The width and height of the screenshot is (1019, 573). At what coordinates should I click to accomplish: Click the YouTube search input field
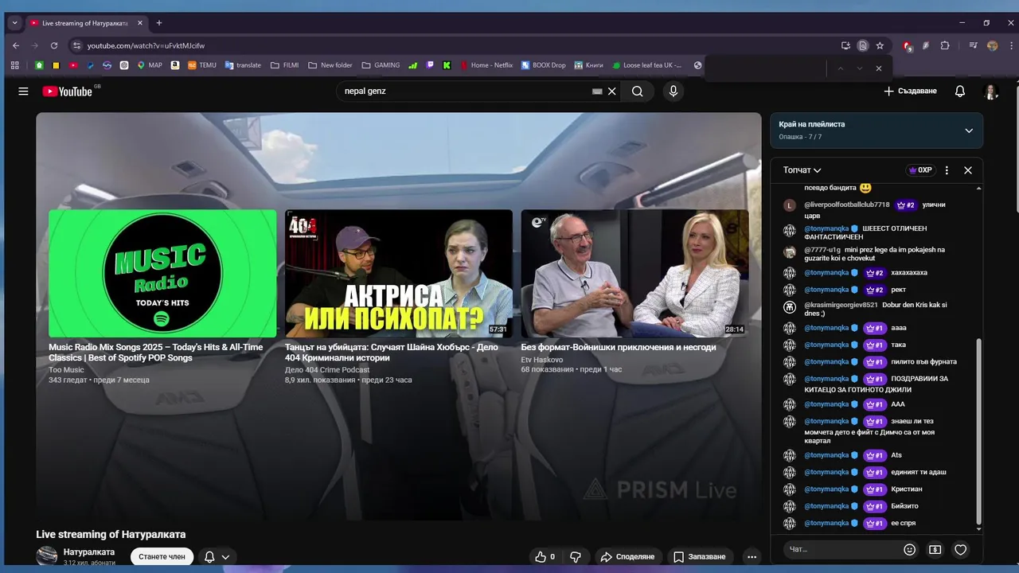[466, 92]
